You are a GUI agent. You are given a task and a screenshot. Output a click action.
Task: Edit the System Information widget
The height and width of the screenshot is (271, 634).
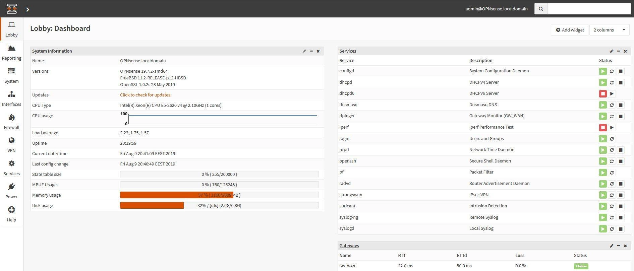(304, 51)
